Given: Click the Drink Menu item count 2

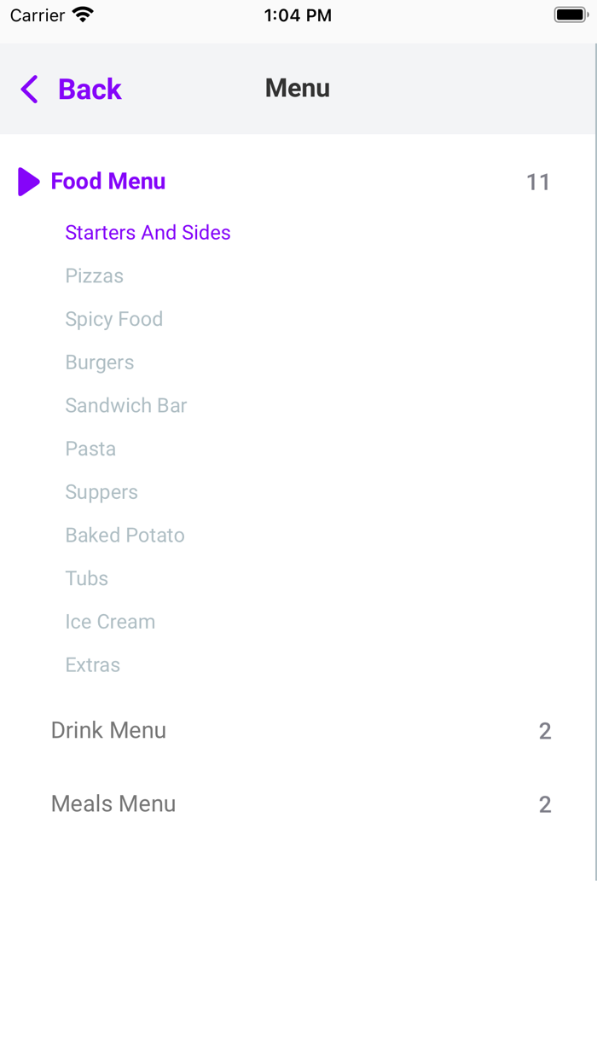Looking at the screenshot, I should click(x=545, y=731).
